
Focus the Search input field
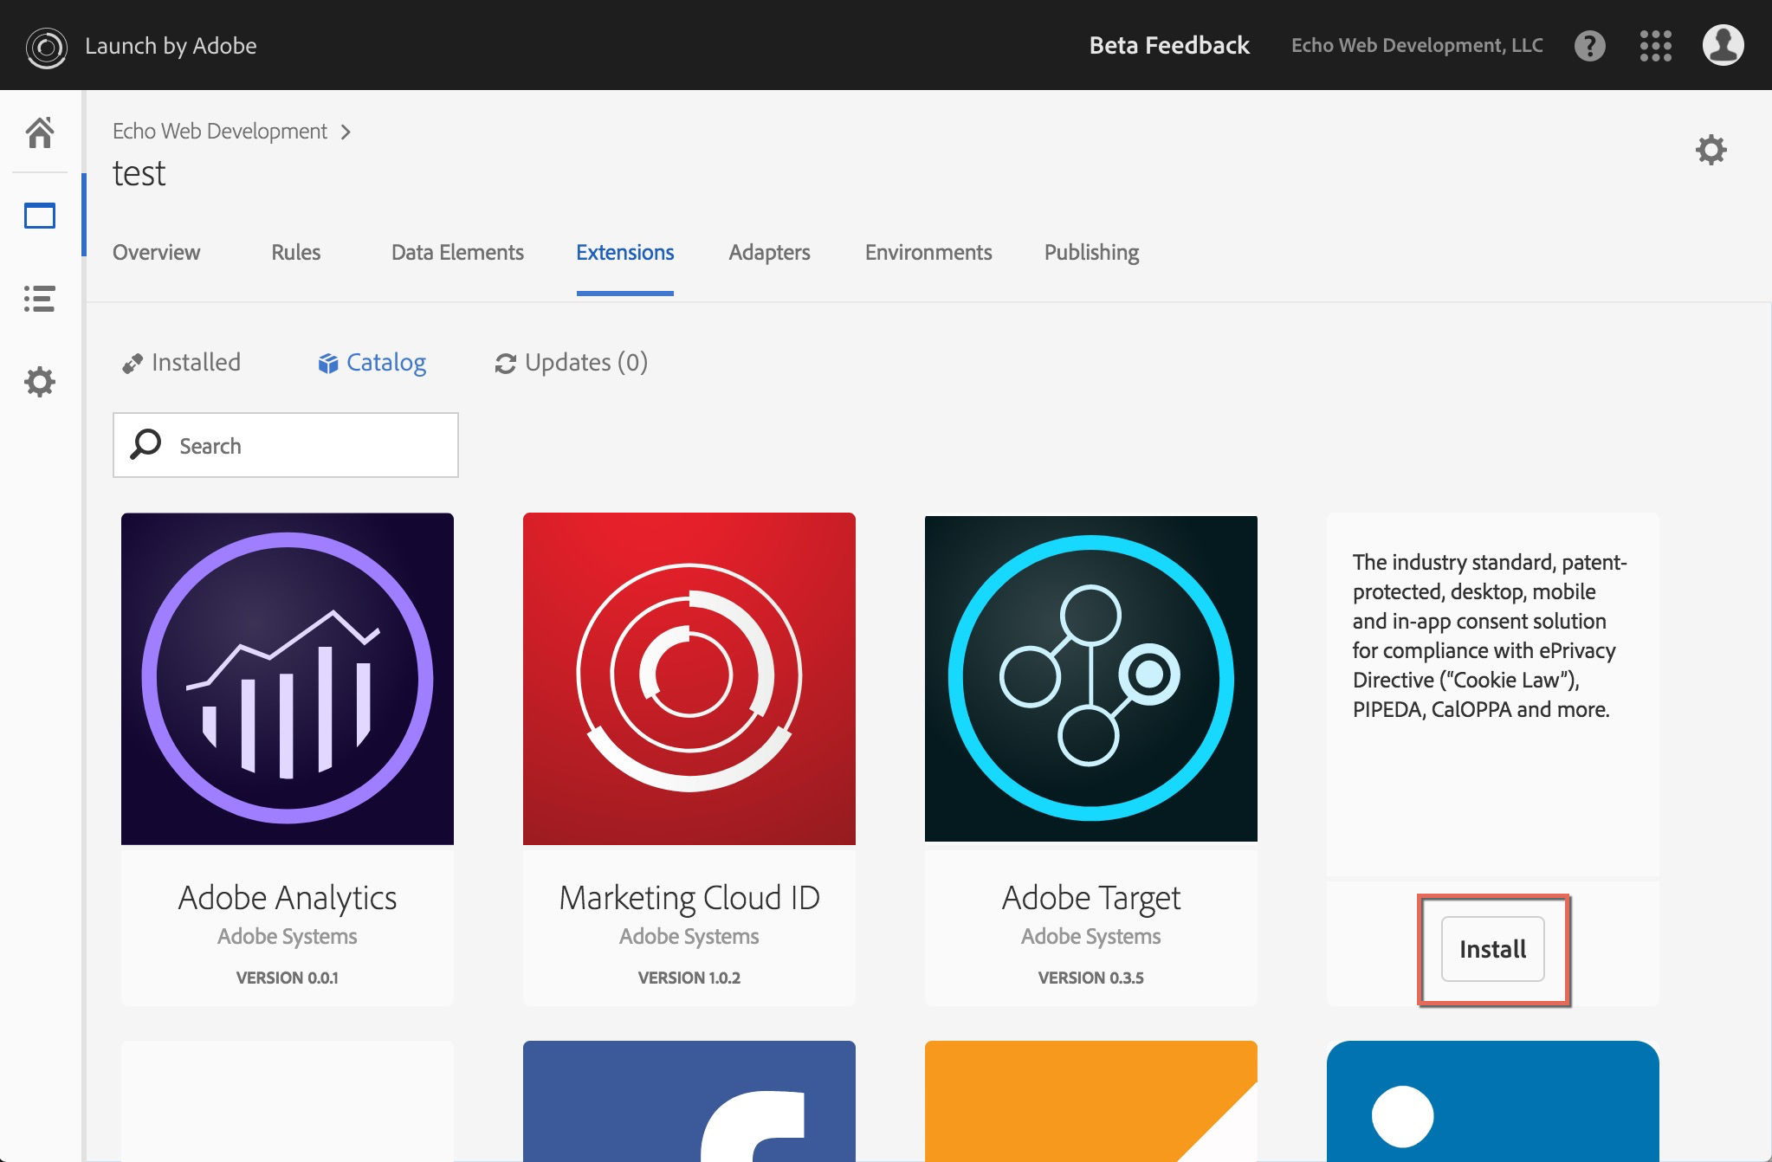tap(286, 445)
